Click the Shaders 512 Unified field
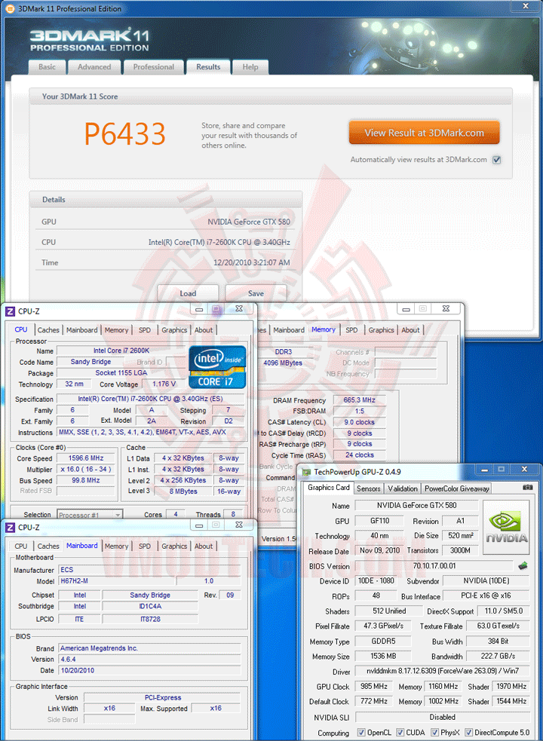This screenshot has width=543, height=741. [x=389, y=611]
